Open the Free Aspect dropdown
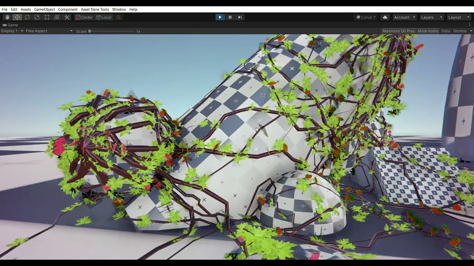Image resolution: width=474 pixels, height=266 pixels. point(49,31)
